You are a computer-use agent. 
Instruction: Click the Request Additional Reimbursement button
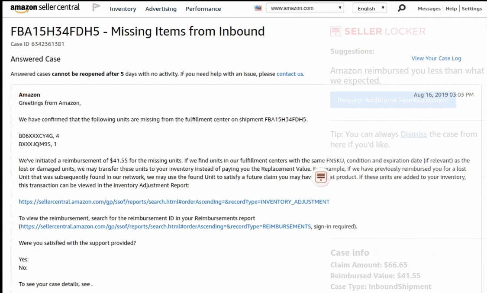click(393, 100)
